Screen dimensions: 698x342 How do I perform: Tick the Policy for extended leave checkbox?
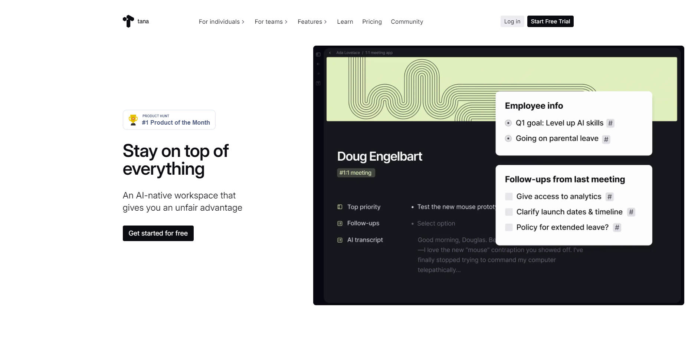[x=509, y=227]
